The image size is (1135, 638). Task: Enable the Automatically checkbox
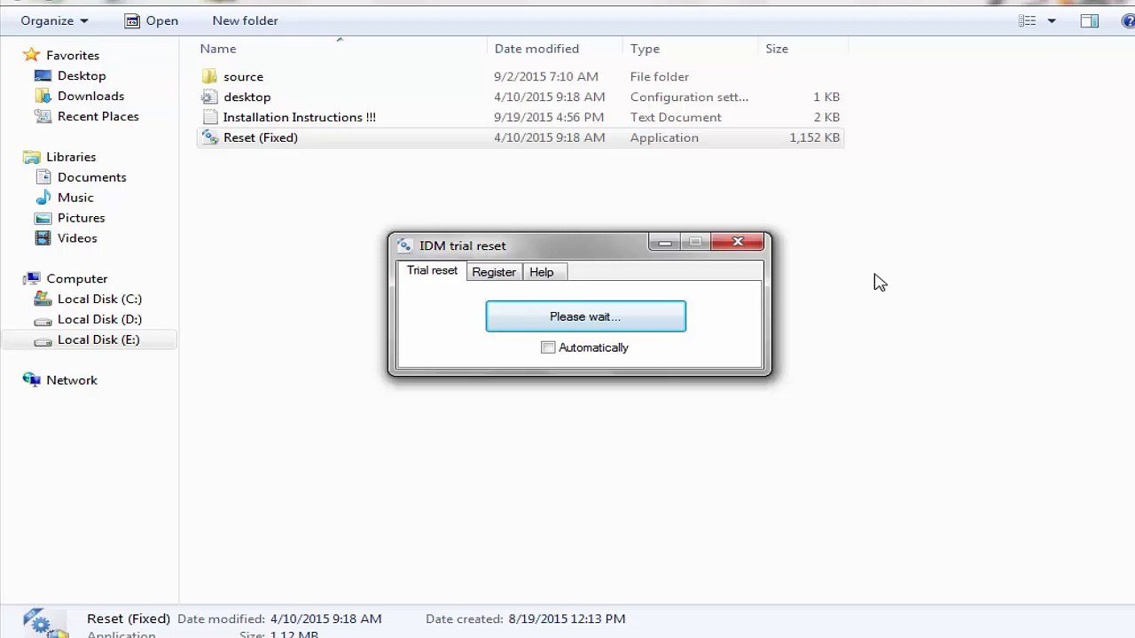(x=548, y=347)
